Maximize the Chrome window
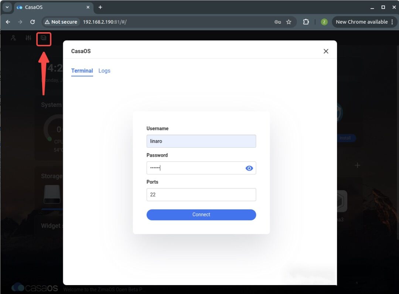 pos(383,7)
